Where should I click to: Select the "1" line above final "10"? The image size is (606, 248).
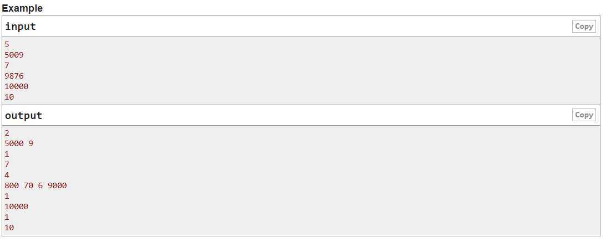tap(7, 217)
